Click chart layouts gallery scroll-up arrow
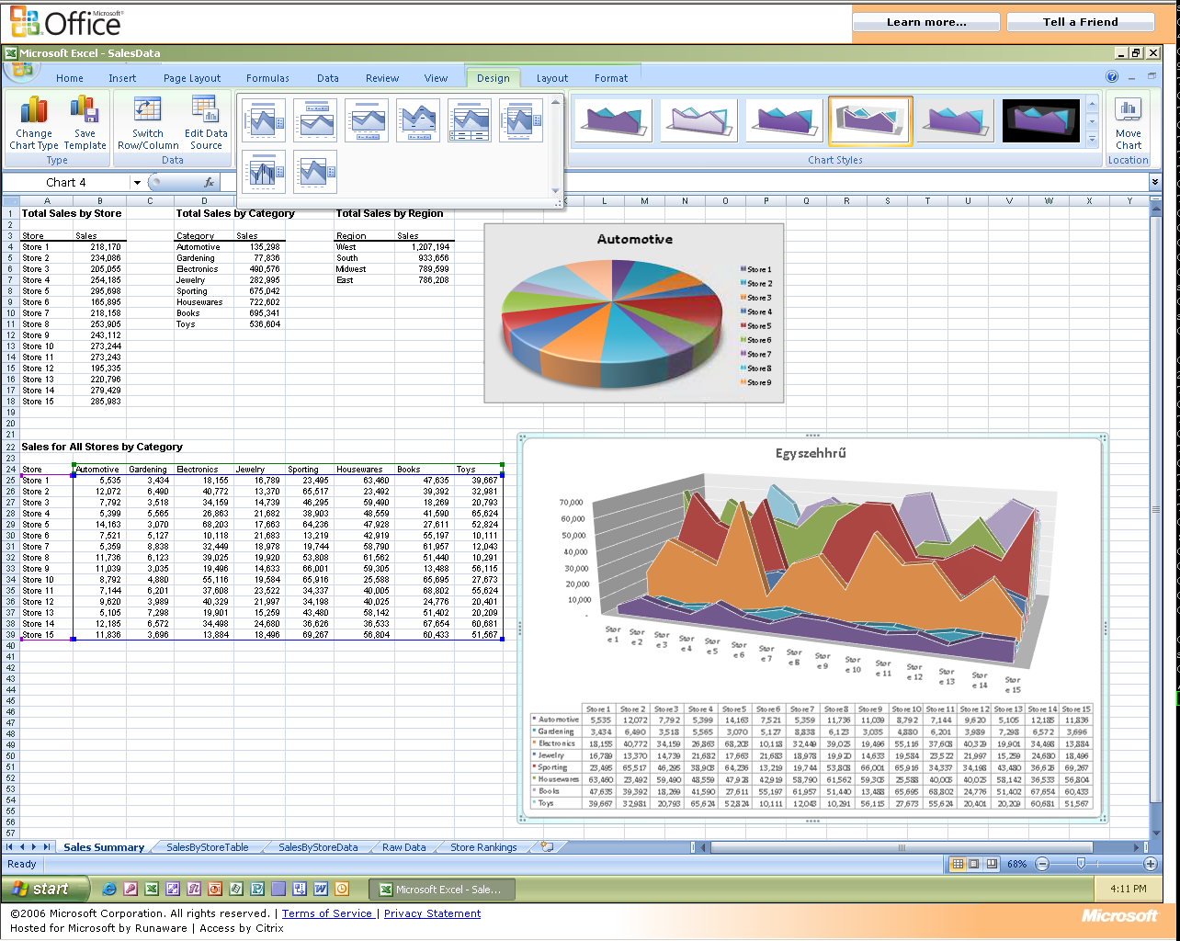This screenshot has width=1180, height=941. 555,100
